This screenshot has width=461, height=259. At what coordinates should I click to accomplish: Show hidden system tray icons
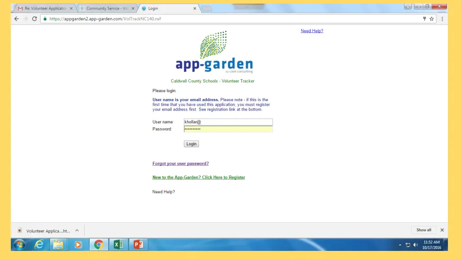tap(400, 245)
